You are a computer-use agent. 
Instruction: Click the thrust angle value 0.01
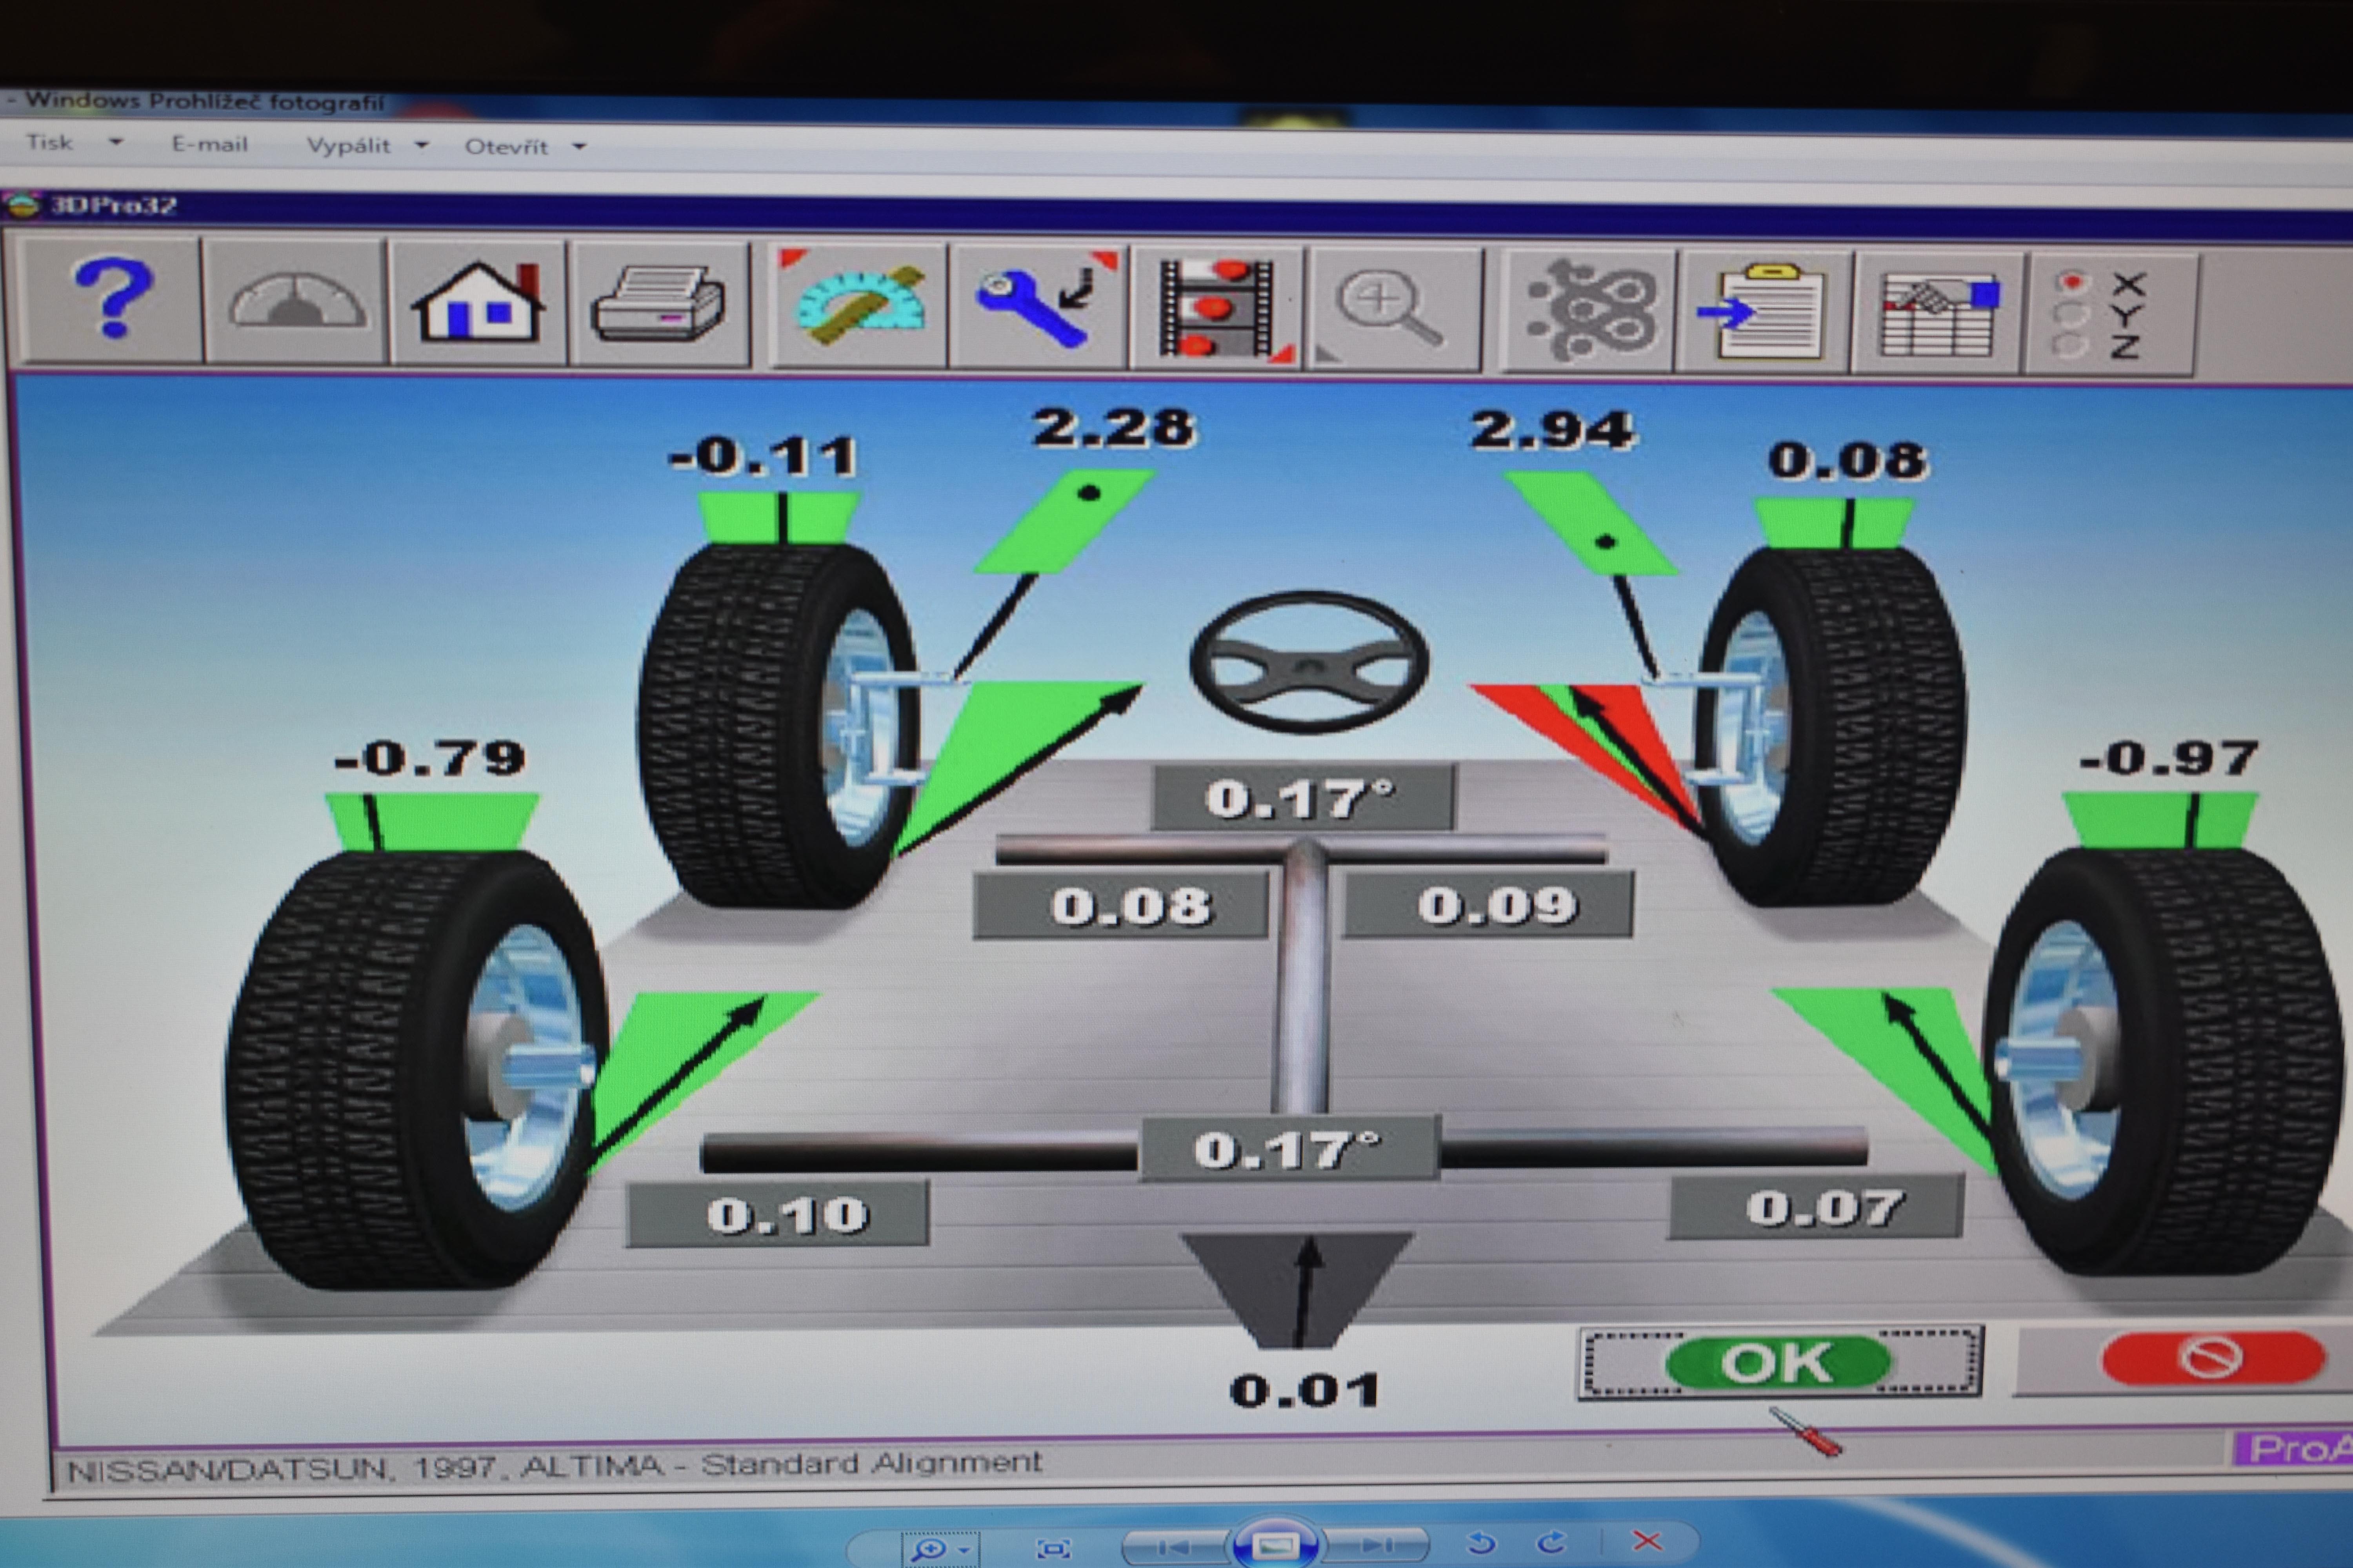(1306, 1390)
